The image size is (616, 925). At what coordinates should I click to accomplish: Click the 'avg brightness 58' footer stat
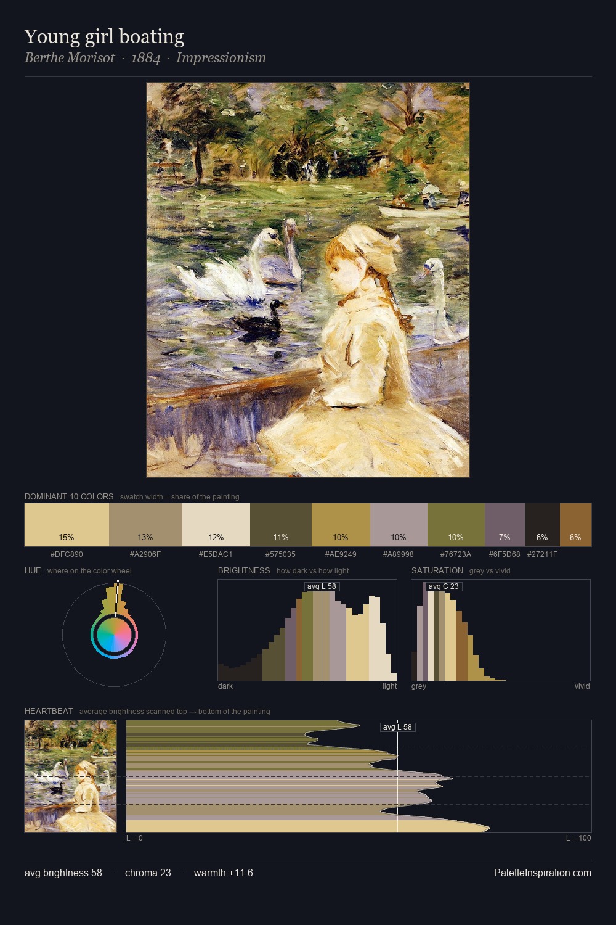click(x=63, y=873)
